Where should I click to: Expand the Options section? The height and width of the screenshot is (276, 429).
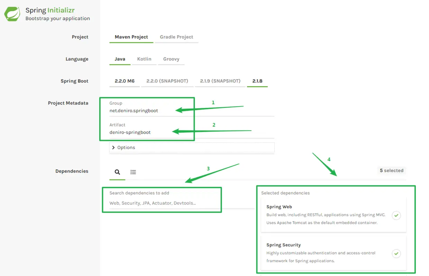192,147
